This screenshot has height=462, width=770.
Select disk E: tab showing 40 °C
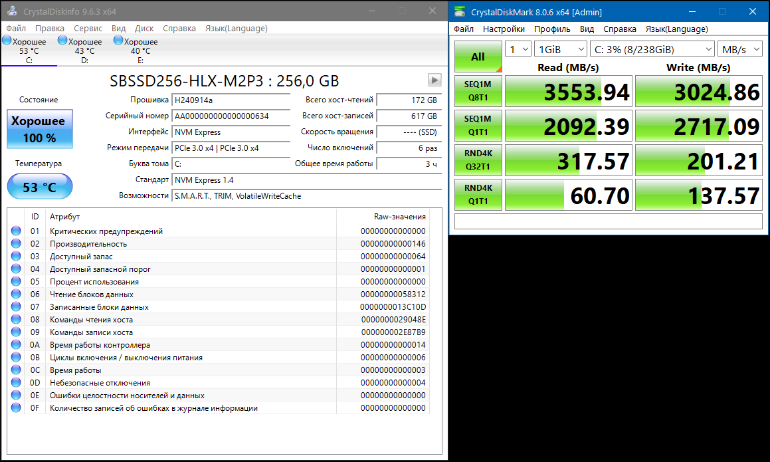[x=140, y=50]
